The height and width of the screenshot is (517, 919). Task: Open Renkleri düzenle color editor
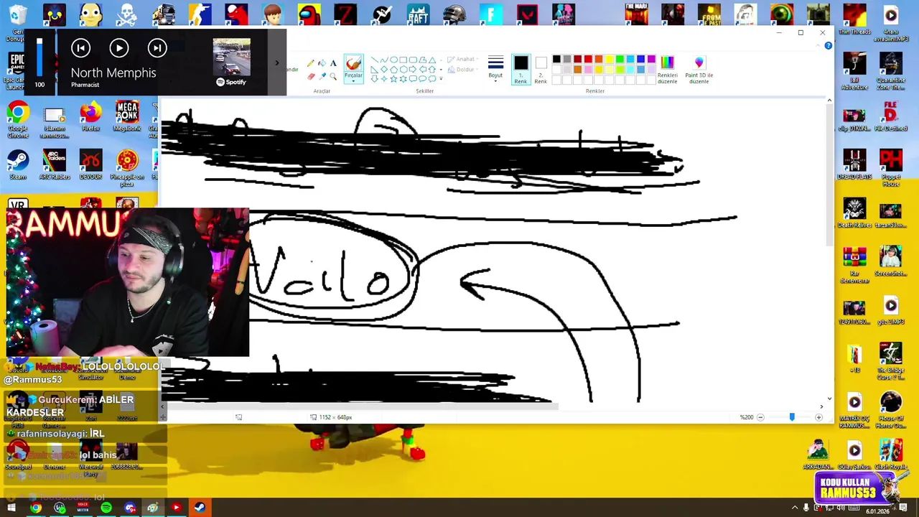668,70
